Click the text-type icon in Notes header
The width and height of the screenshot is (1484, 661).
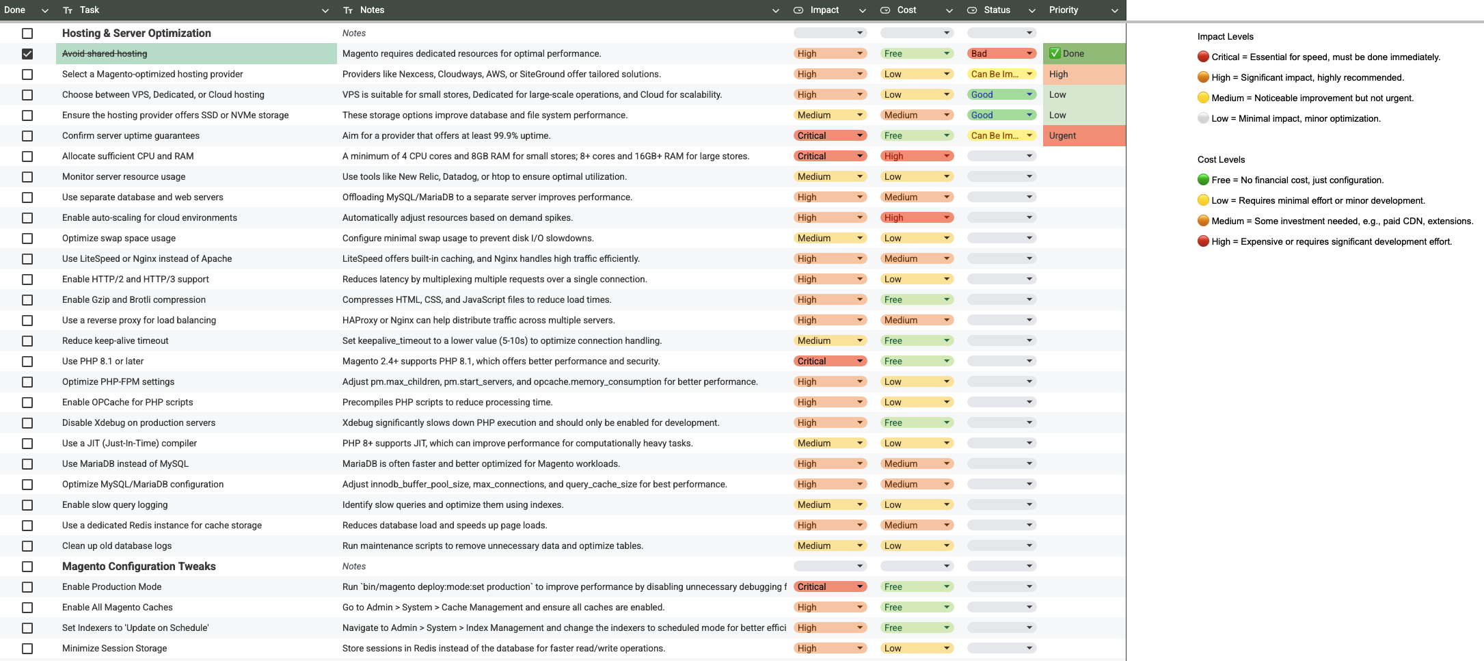point(348,10)
